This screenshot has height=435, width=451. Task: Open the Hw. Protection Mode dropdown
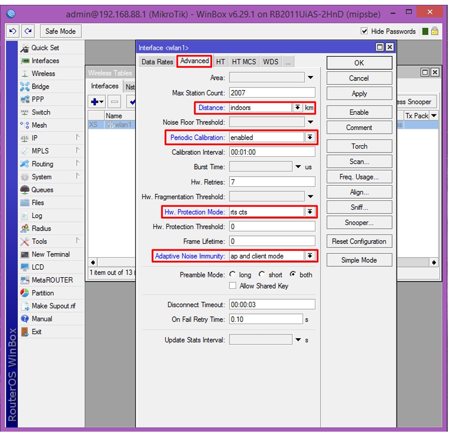click(310, 212)
